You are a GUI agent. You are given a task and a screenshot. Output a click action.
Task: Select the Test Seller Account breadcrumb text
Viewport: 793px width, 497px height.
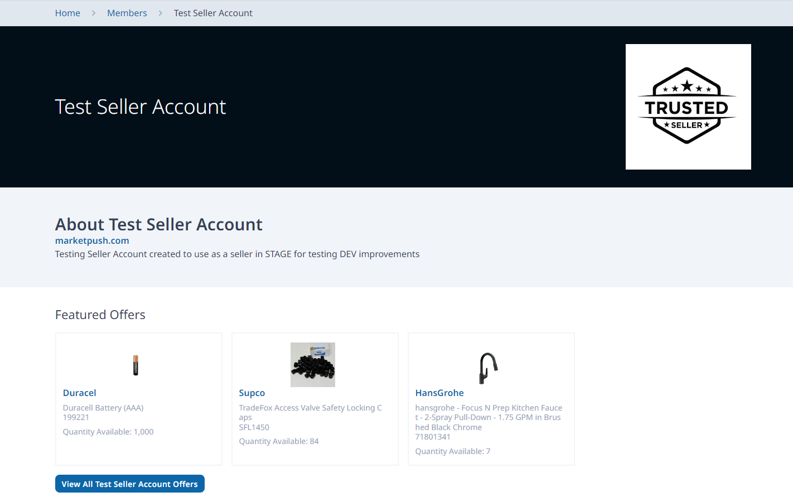click(x=213, y=13)
